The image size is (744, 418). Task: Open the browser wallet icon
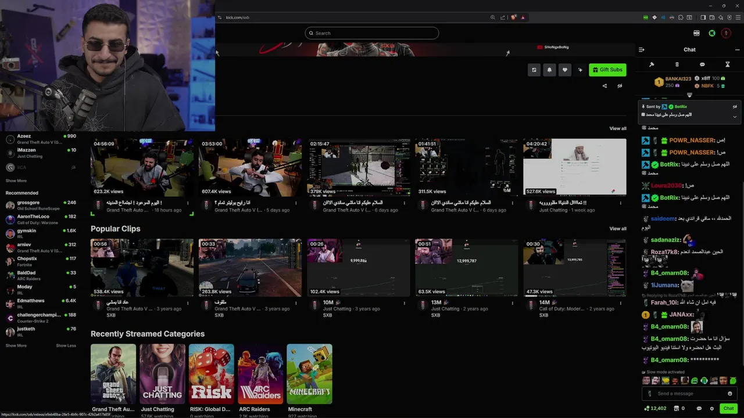click(711, 17)
